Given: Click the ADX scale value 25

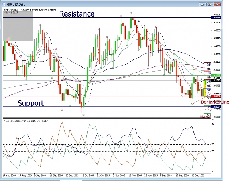Looking at the screenshot, I should [x=213, y=144].
